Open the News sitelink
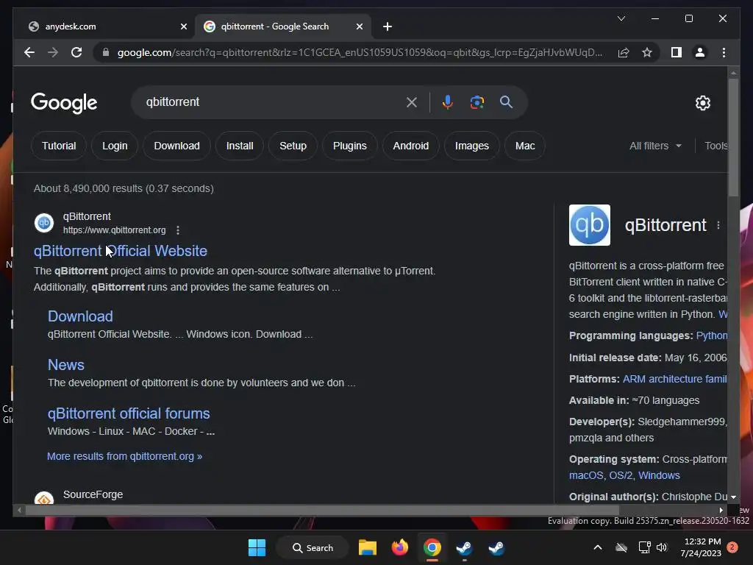753x565 pixels. pos(65,365)
